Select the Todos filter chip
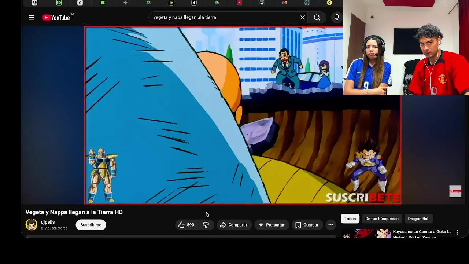 (x=350, y=219)
